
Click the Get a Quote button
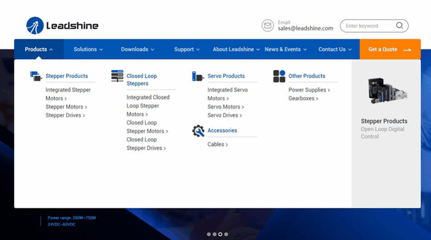click(x=390, y=49)
